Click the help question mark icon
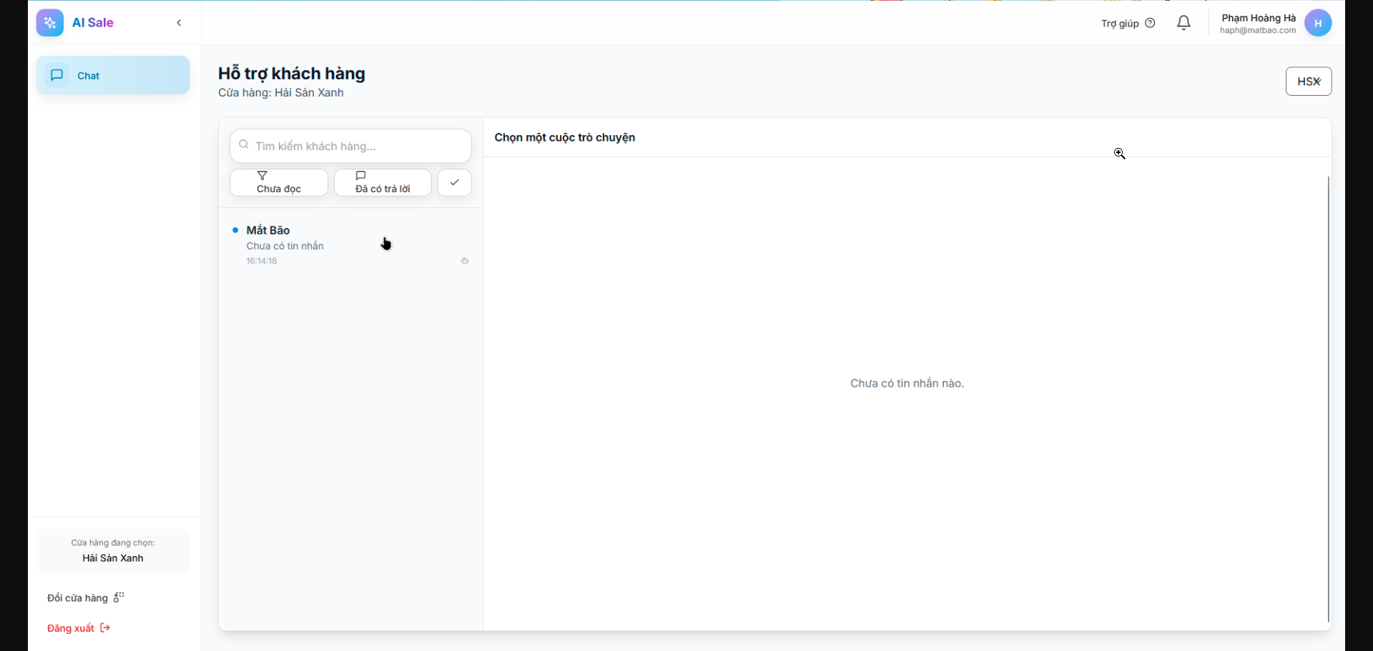Viewport: 1373px width, 651px height. coord(1150,23)
